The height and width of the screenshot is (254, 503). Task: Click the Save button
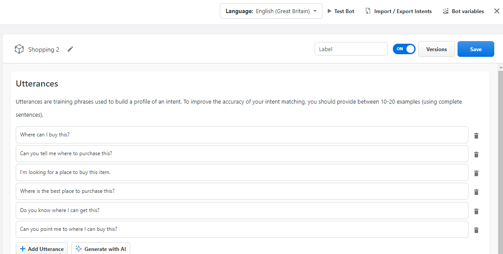coord(475,49)
